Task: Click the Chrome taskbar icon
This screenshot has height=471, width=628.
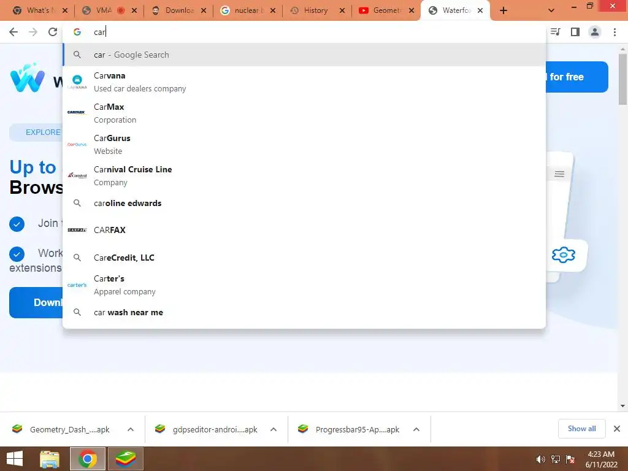Action: [88, 459]
